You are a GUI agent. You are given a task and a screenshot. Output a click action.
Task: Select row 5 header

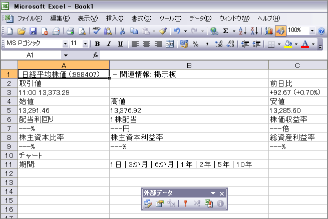[x=9, y=110]
